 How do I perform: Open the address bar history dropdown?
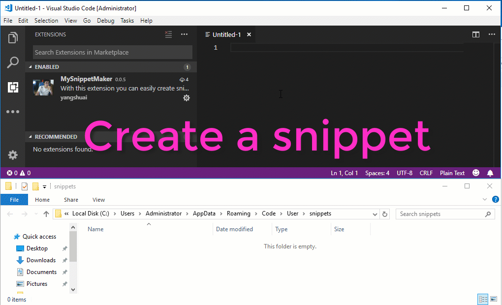[375, 214]
